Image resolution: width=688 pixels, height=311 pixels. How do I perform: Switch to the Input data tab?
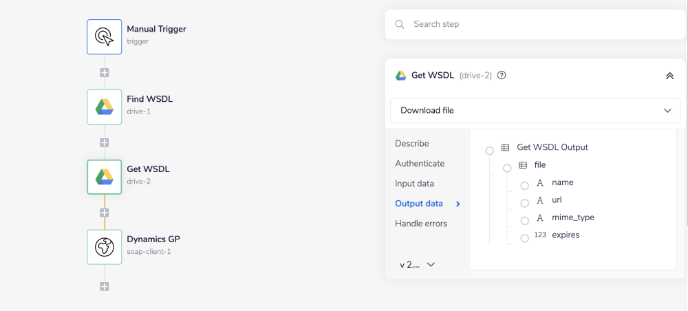point(414,184)
